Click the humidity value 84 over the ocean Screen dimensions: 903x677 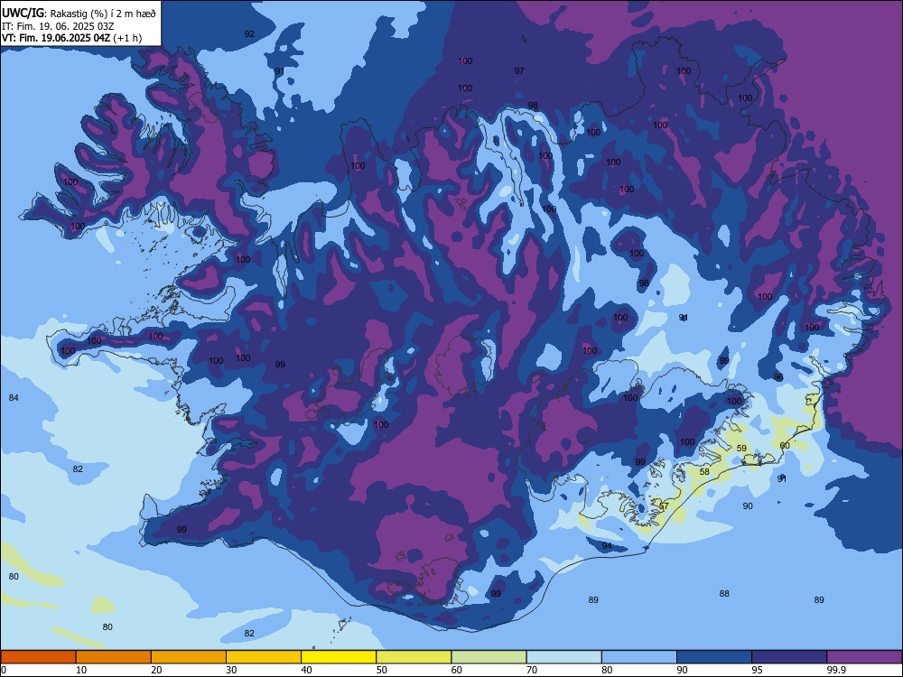(14, 398)
